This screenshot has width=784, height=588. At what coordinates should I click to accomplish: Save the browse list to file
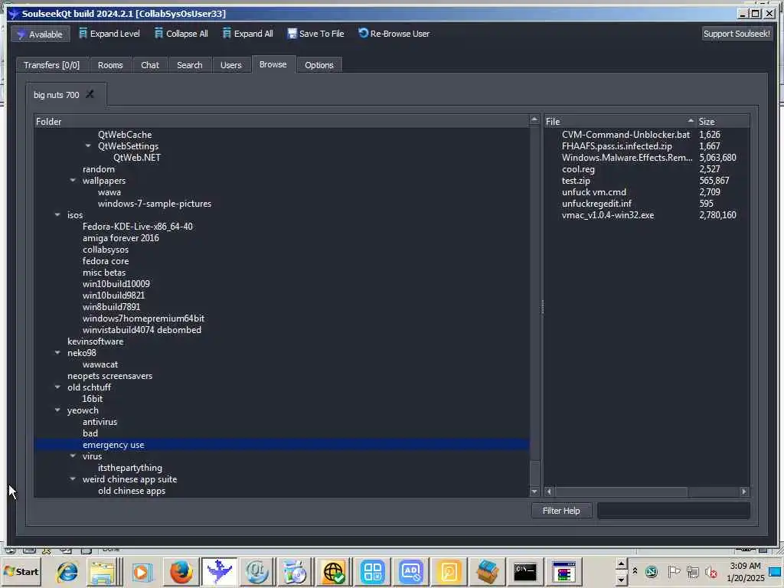click(x=315, y=34)
